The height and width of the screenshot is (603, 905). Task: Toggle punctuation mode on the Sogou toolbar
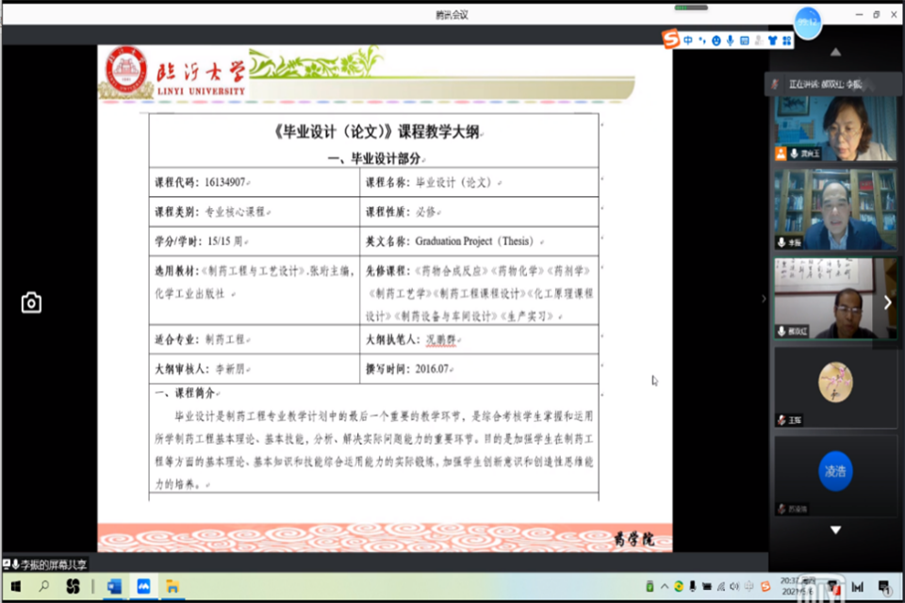pos(702,41)
